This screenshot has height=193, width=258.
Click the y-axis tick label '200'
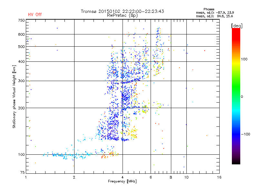[x=21, y=108]
